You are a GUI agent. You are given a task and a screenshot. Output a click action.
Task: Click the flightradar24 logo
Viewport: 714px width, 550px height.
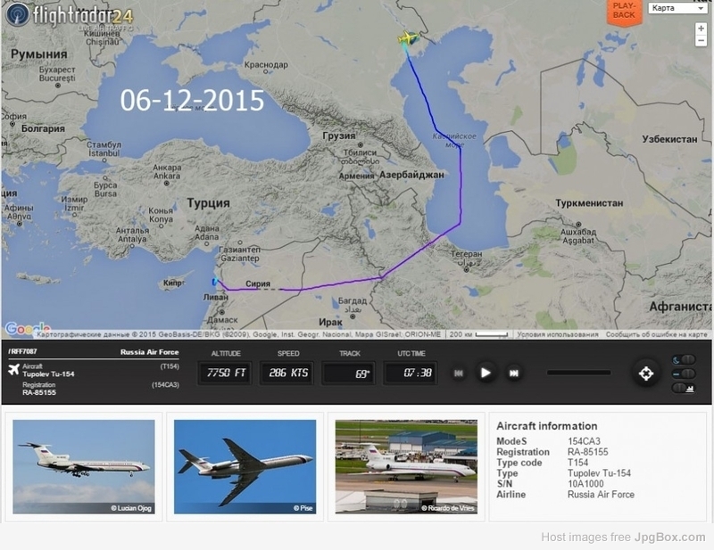pos(70,16)
